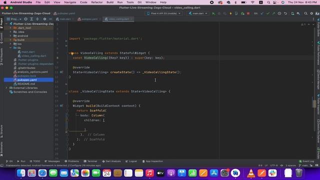Viewport: 320px width, 180px height.
Task: Expand all in Project panel
Action: pos(31,19)
